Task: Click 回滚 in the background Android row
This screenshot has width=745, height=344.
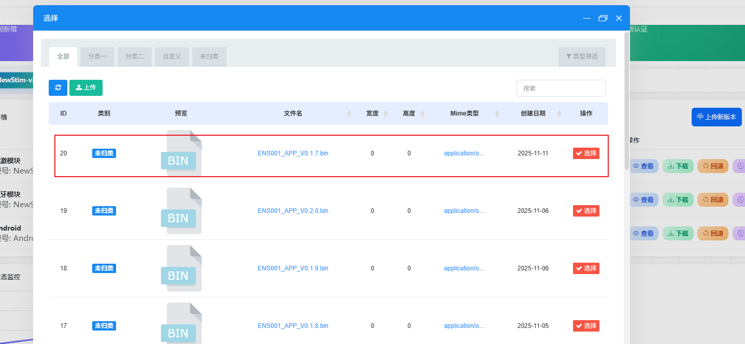Action: pyautogui.click(x=713, y=234)
